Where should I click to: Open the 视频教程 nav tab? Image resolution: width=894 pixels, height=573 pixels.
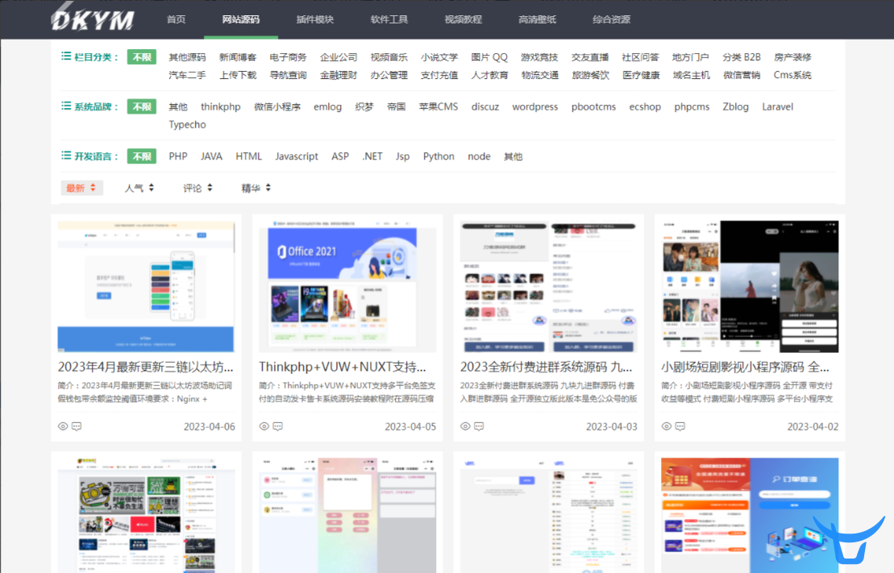tap(463, 19)
